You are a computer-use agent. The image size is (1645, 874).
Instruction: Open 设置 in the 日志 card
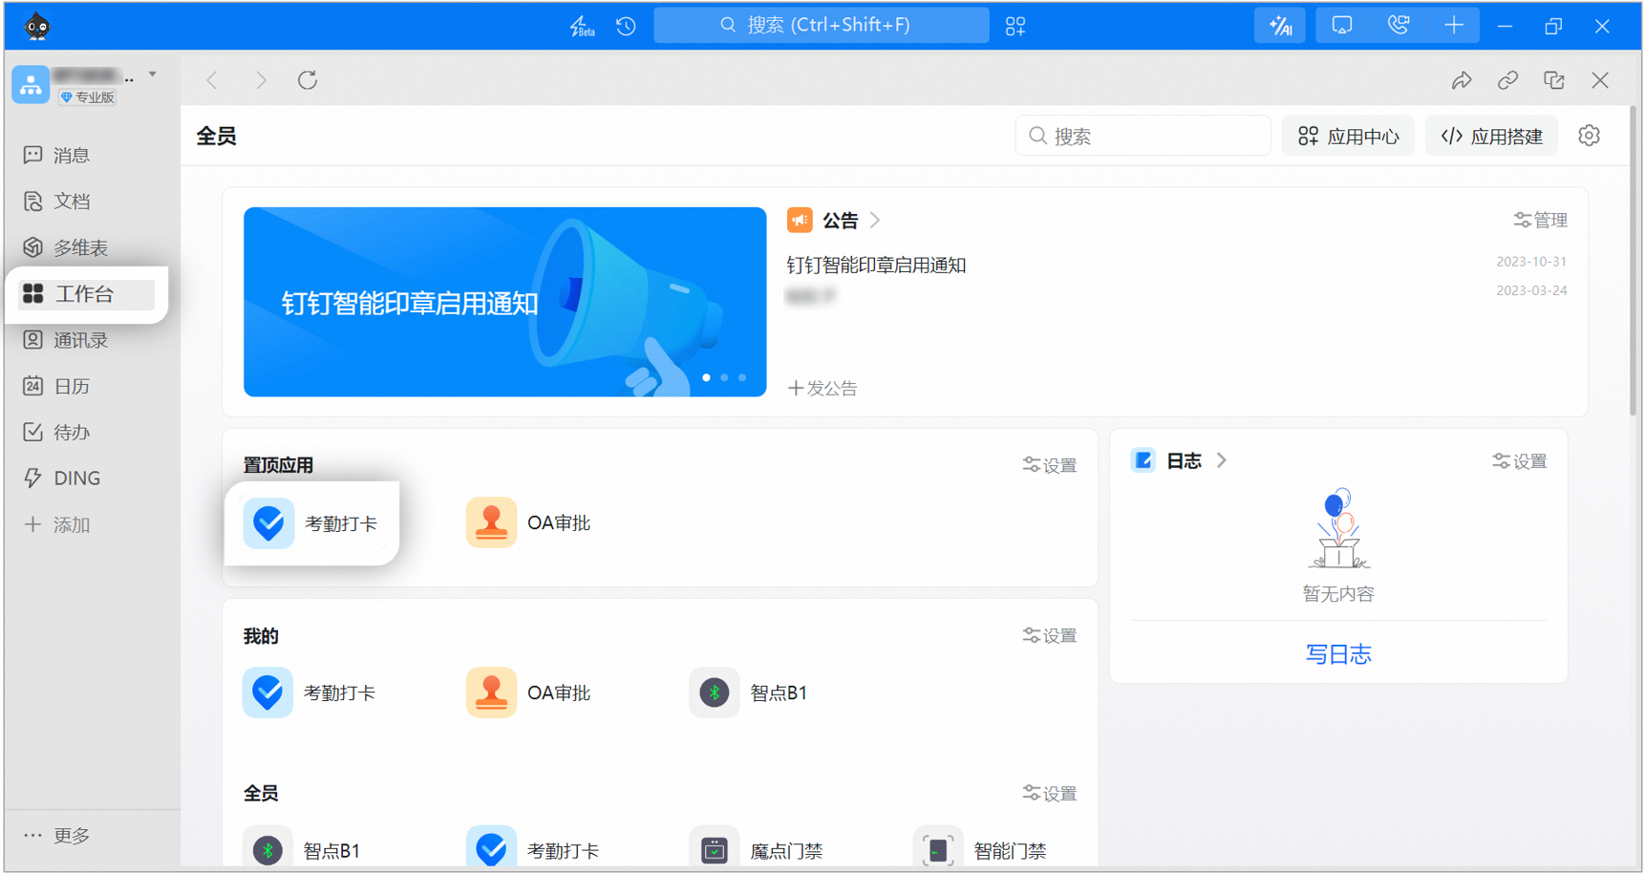click(x=1520, y=461)
